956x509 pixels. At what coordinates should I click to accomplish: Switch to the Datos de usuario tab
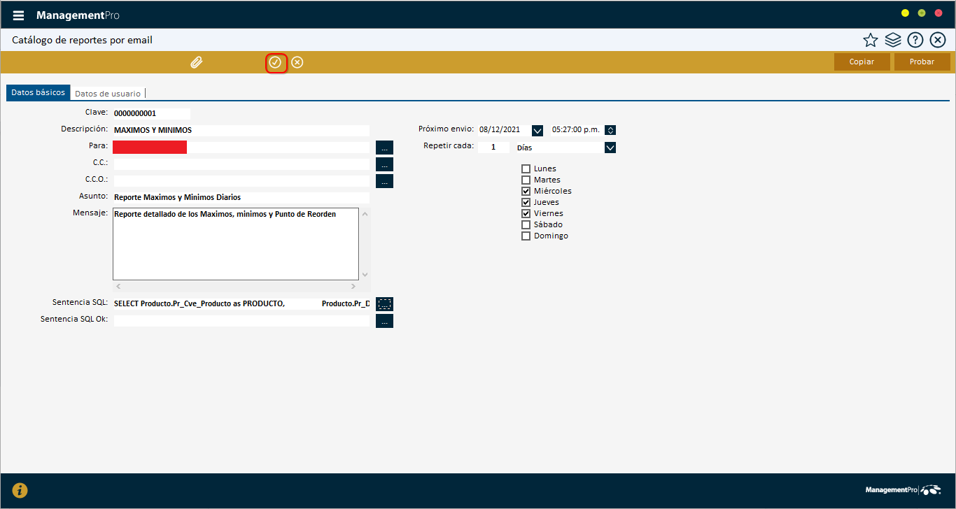(108, 93)
